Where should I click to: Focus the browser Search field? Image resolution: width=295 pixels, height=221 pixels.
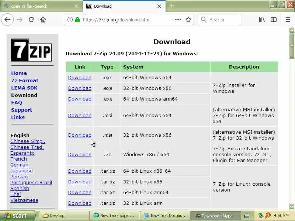219,20
